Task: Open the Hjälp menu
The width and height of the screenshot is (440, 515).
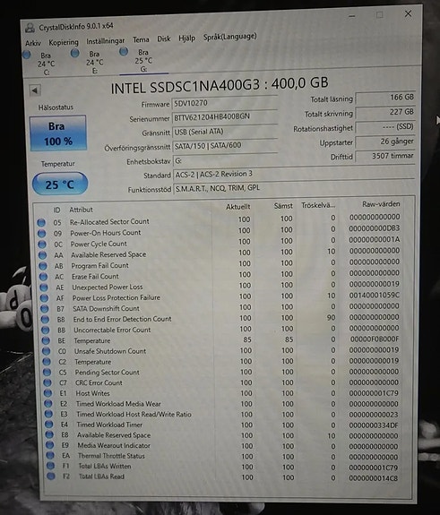Action: pos(186,39)
